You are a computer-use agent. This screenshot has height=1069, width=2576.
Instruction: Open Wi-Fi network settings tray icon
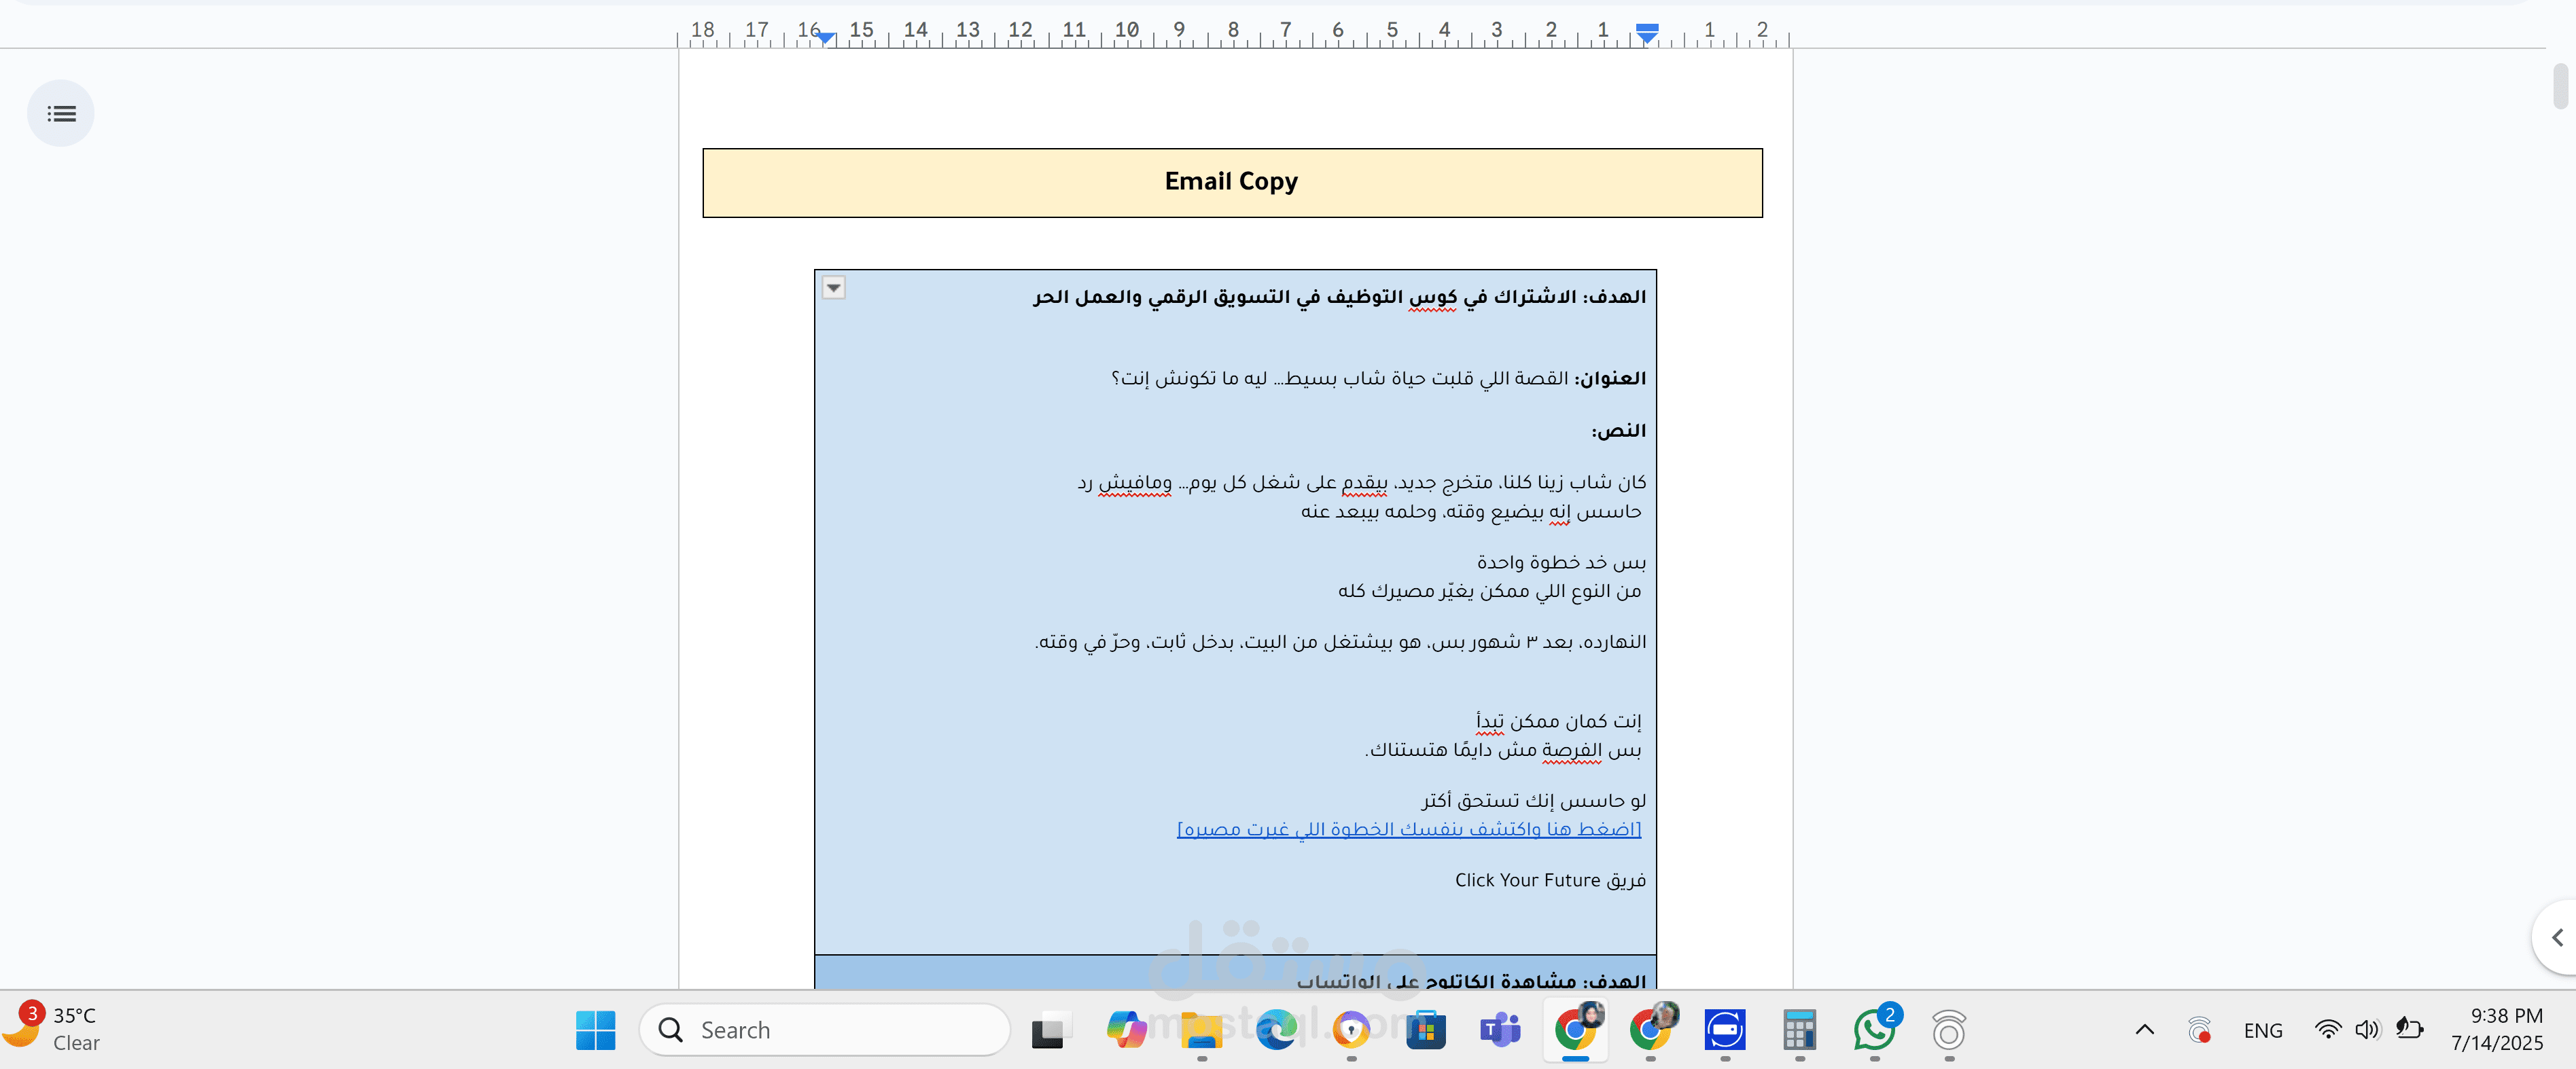click(x=2328, y=1029)
